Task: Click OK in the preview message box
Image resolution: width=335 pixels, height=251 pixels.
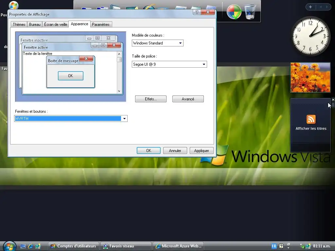Action: [71, 76]
